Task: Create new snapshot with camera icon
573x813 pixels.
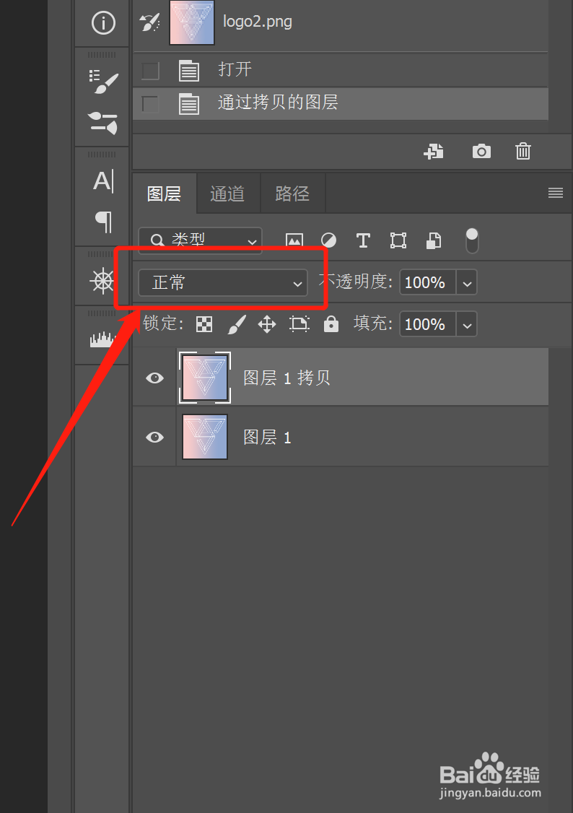Action: pyautogui.click(x=481, y=152)
